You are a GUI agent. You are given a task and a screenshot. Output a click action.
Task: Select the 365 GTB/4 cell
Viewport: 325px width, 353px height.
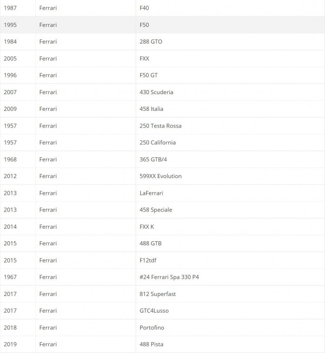pos(153,160)
